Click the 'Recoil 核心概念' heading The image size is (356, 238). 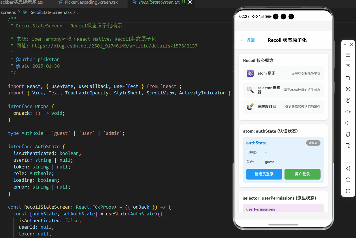pos(258,60)
